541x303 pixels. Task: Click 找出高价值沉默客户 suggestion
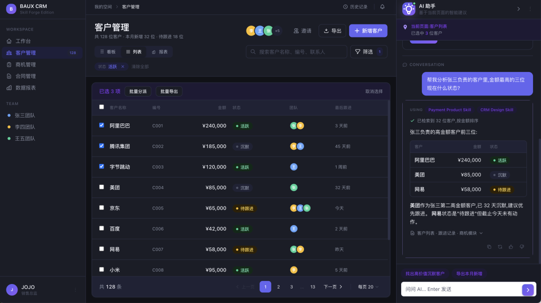pyautogui.click(x=425, y=273)
